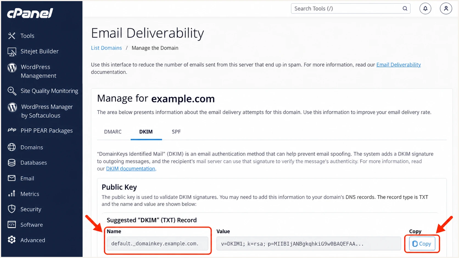The image size is (459, 258).
Task: Open Site Quality Monitoring magnifier icon
Action: click(x=12, y=91)
